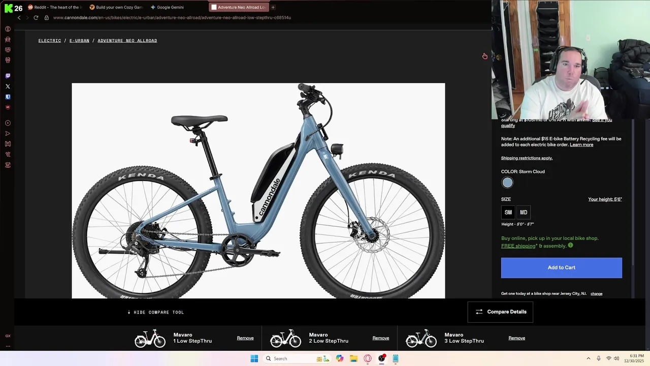Open Wi-Fi network tray icon
The width and height of the screenshot is (650, 366).
tap(608, 358)
